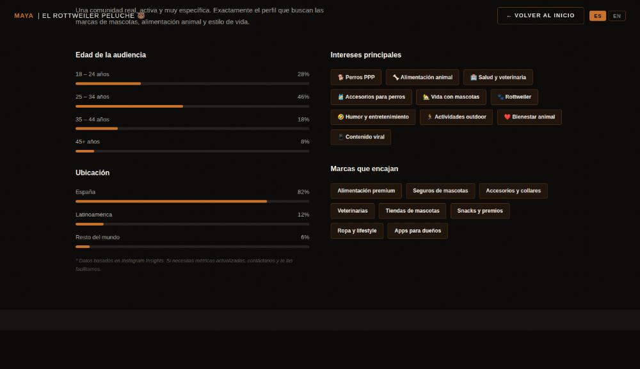
Task: Select the Salud y veterinaria tag
Action: coord(498,78)
